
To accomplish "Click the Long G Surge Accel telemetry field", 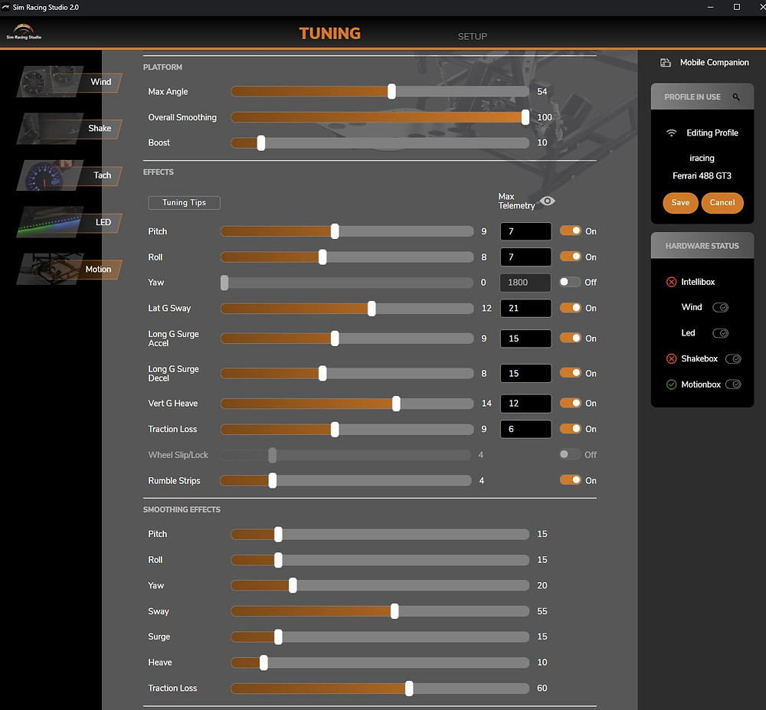I will tap(525, 339).
